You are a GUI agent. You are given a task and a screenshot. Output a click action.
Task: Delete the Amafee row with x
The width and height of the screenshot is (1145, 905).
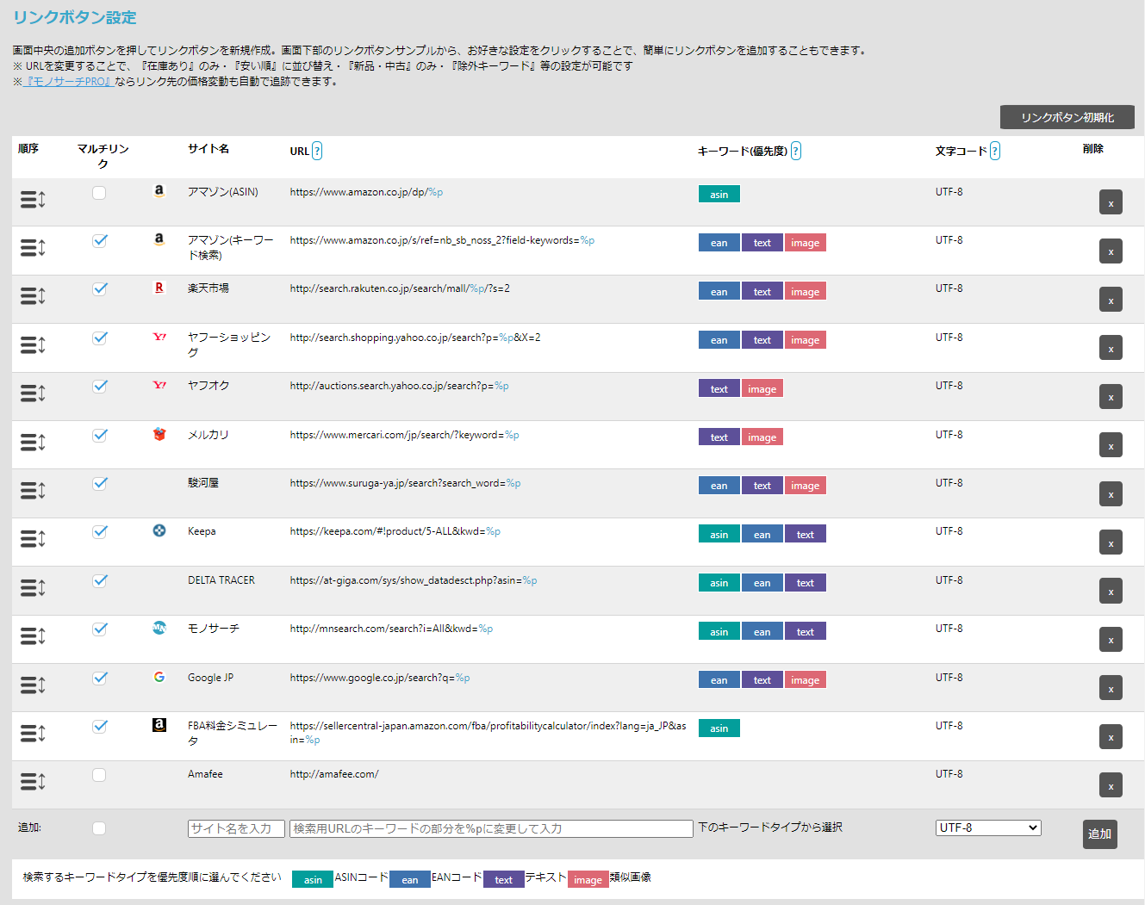[x=1111, y=785]
